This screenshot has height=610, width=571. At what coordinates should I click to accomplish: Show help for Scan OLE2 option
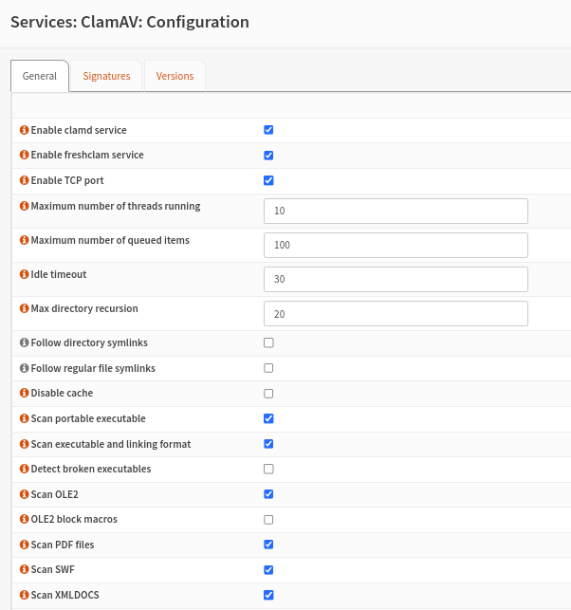[25, 494]
